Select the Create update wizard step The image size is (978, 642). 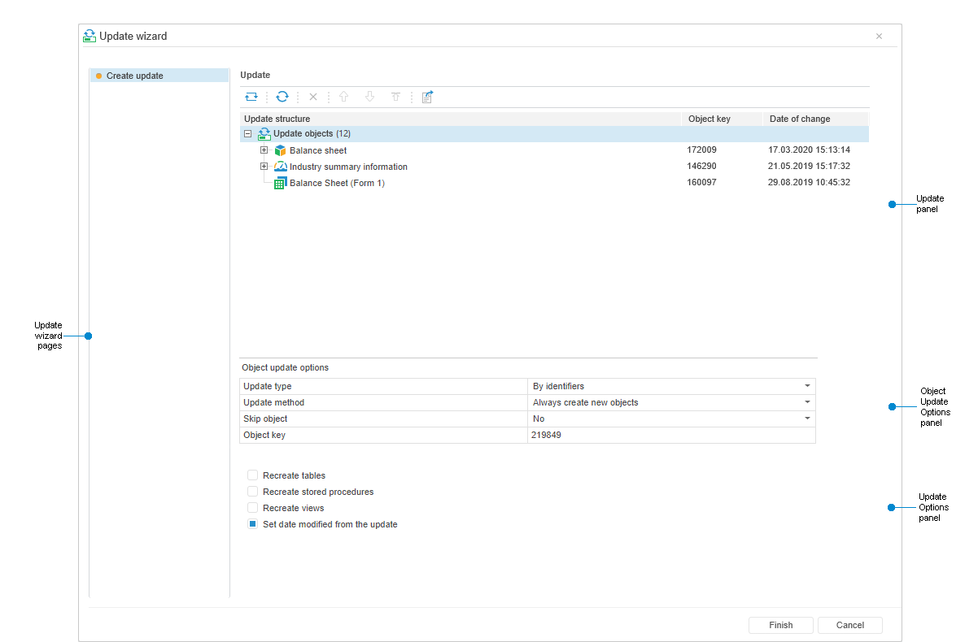[x=135, y=76]
